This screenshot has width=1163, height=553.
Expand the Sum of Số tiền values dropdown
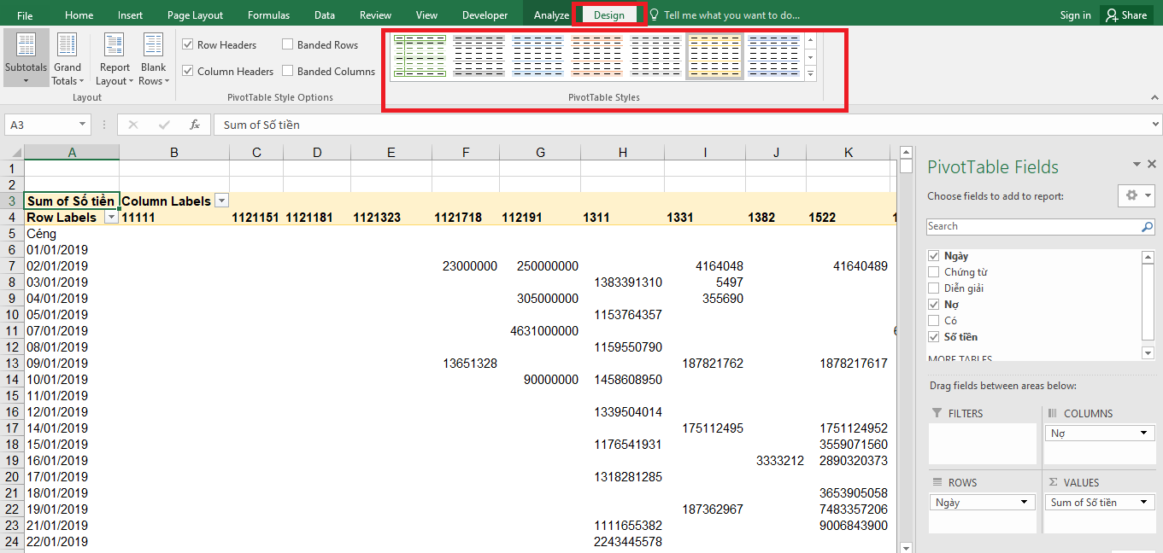tap(1143, 503)
